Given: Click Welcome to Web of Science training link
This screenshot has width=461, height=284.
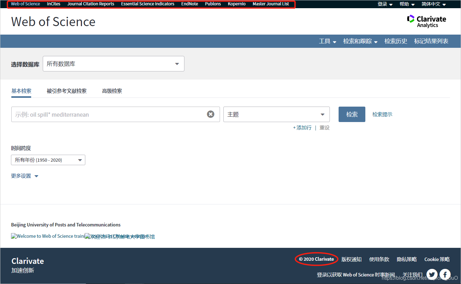Looking at the screenshot, I should (x=48, y=236).
